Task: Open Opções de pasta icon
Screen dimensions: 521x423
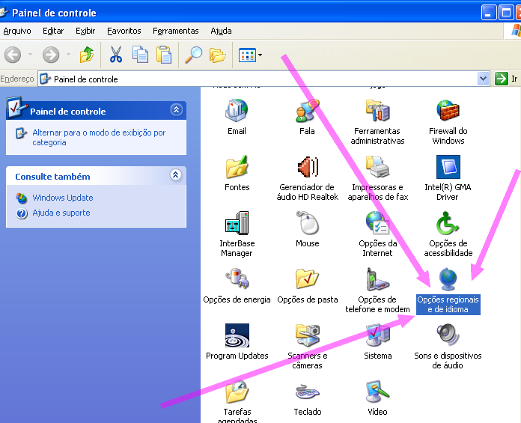Action: pos(307,279)
